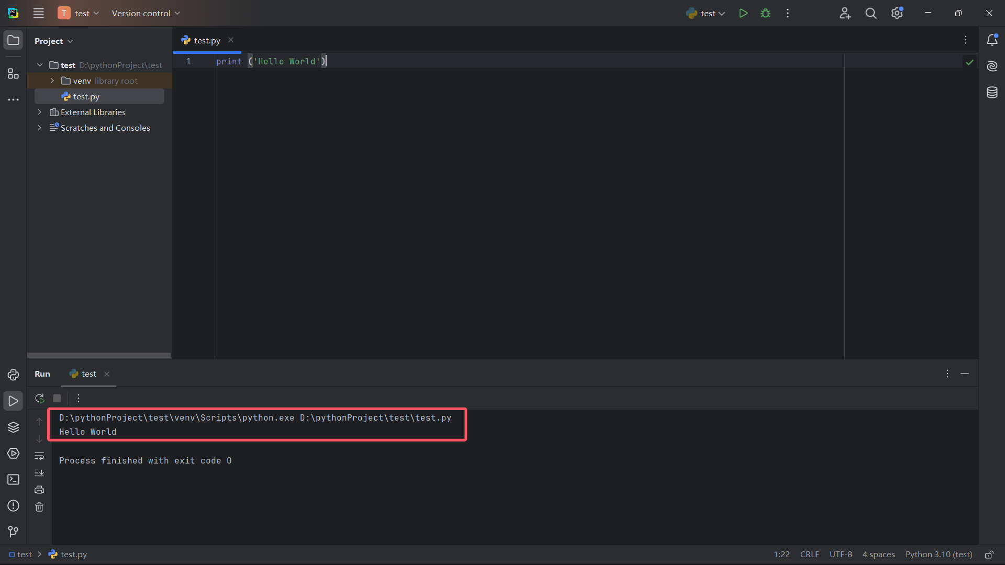Click the Run button to execute script
The image size is (1005, 565).
743,13
